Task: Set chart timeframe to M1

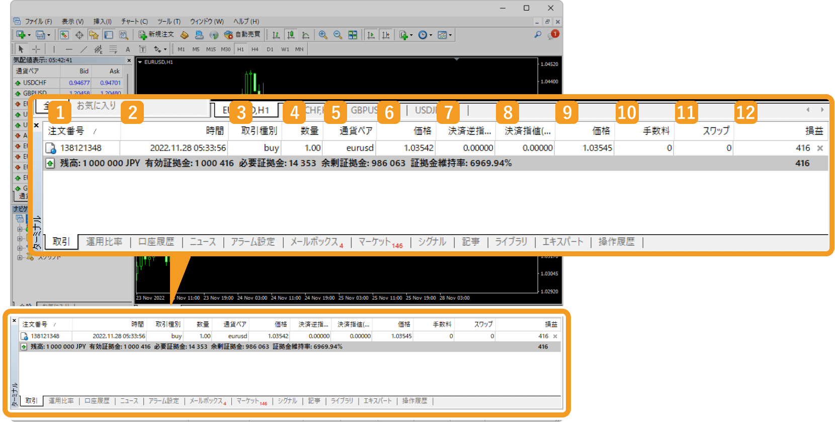Action: click(181, 49)
